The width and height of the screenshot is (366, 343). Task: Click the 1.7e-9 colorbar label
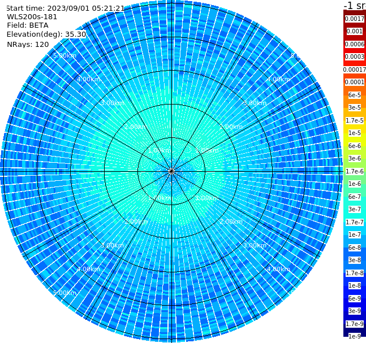[355, 324]
